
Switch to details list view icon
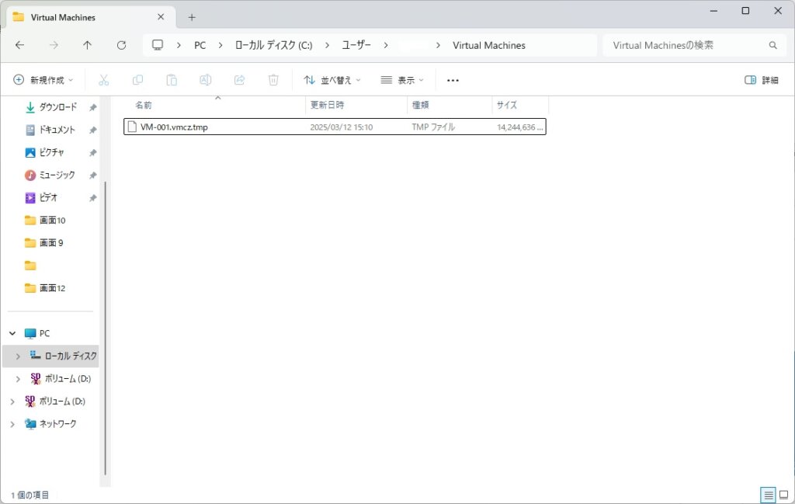point(768,495)
